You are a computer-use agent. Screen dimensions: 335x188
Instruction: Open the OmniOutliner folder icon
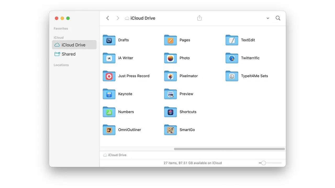pos(109,130)
